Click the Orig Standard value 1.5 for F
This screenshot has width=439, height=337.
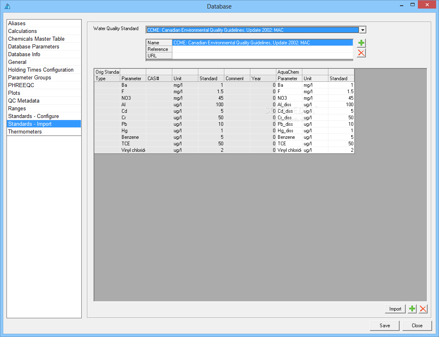pyautogui.click(x=211, y=92)
